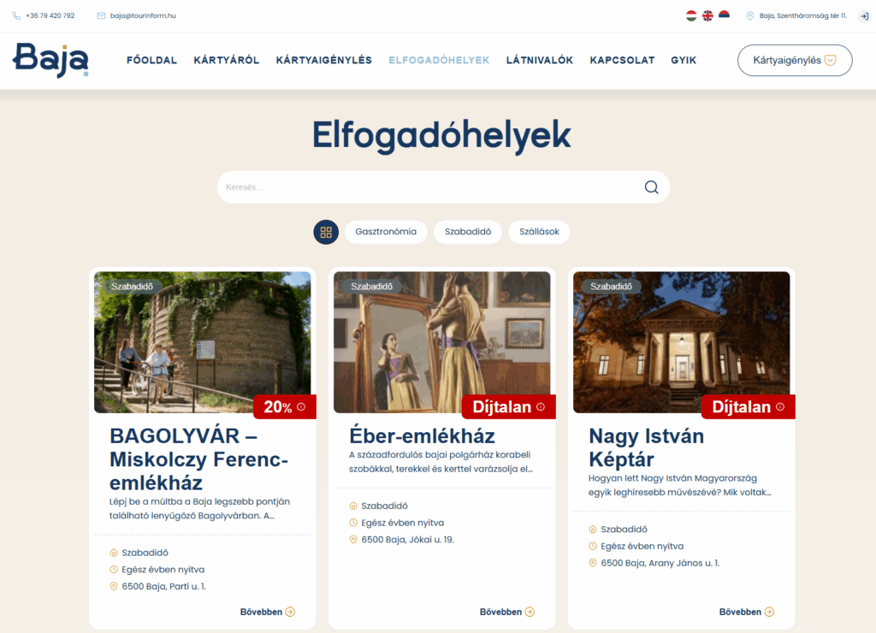Open the FŐOLDAL menu item
This screenshot has width=876, height=633.
tap(152, 61)
